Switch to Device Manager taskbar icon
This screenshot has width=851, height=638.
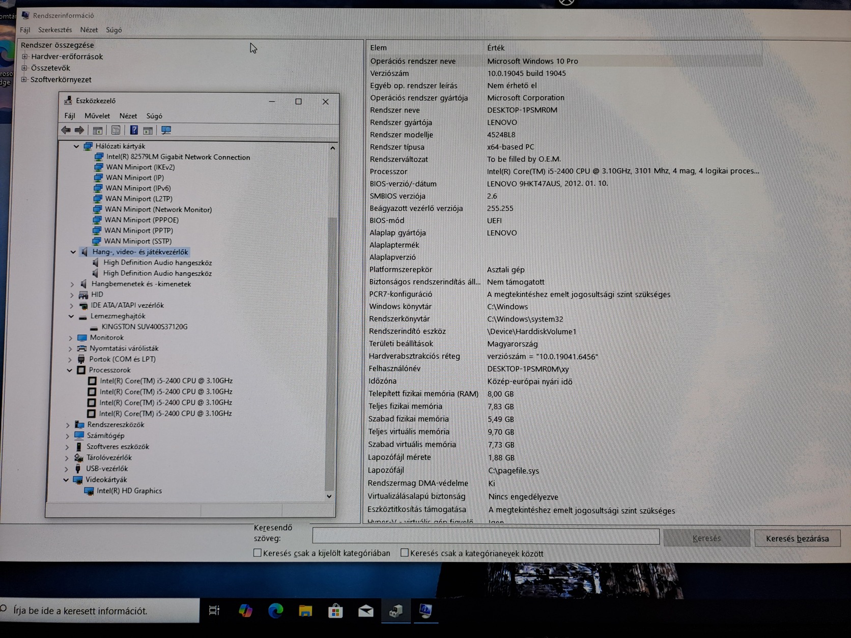click(x=396, y=611)
